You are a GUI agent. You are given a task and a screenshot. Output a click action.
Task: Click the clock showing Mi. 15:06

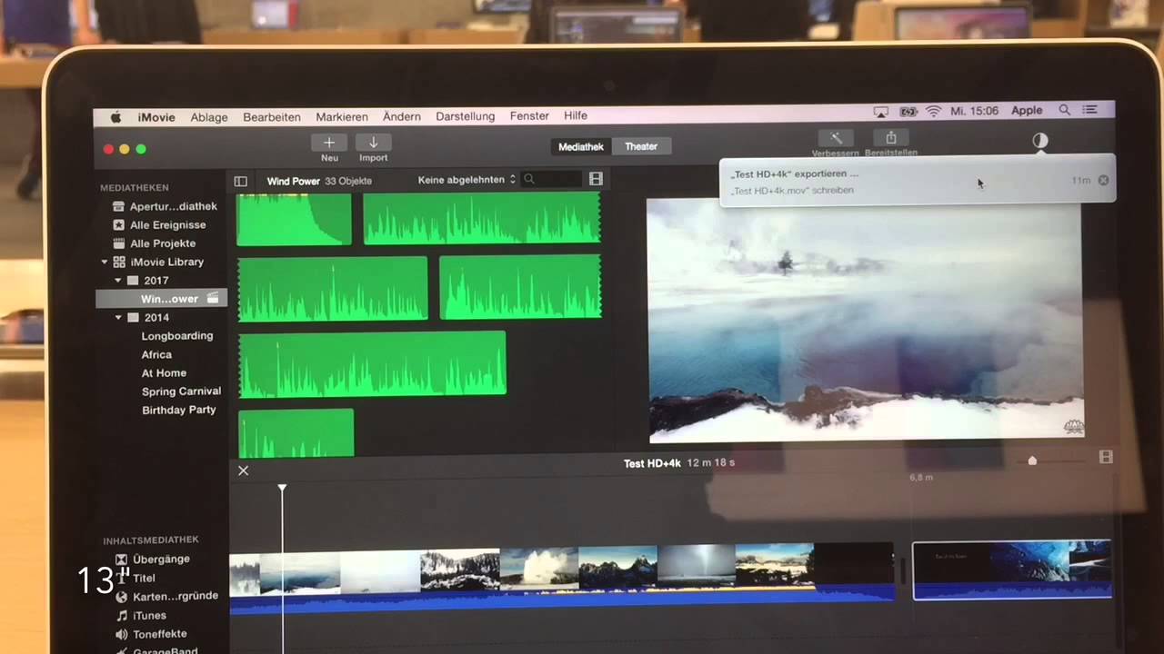[x=974, y=111]
